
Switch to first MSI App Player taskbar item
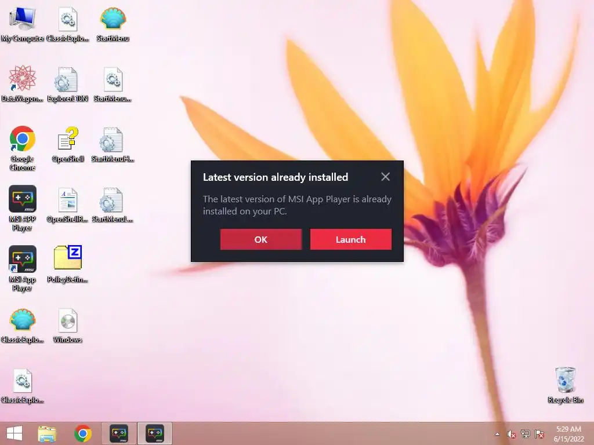point(118,433)
